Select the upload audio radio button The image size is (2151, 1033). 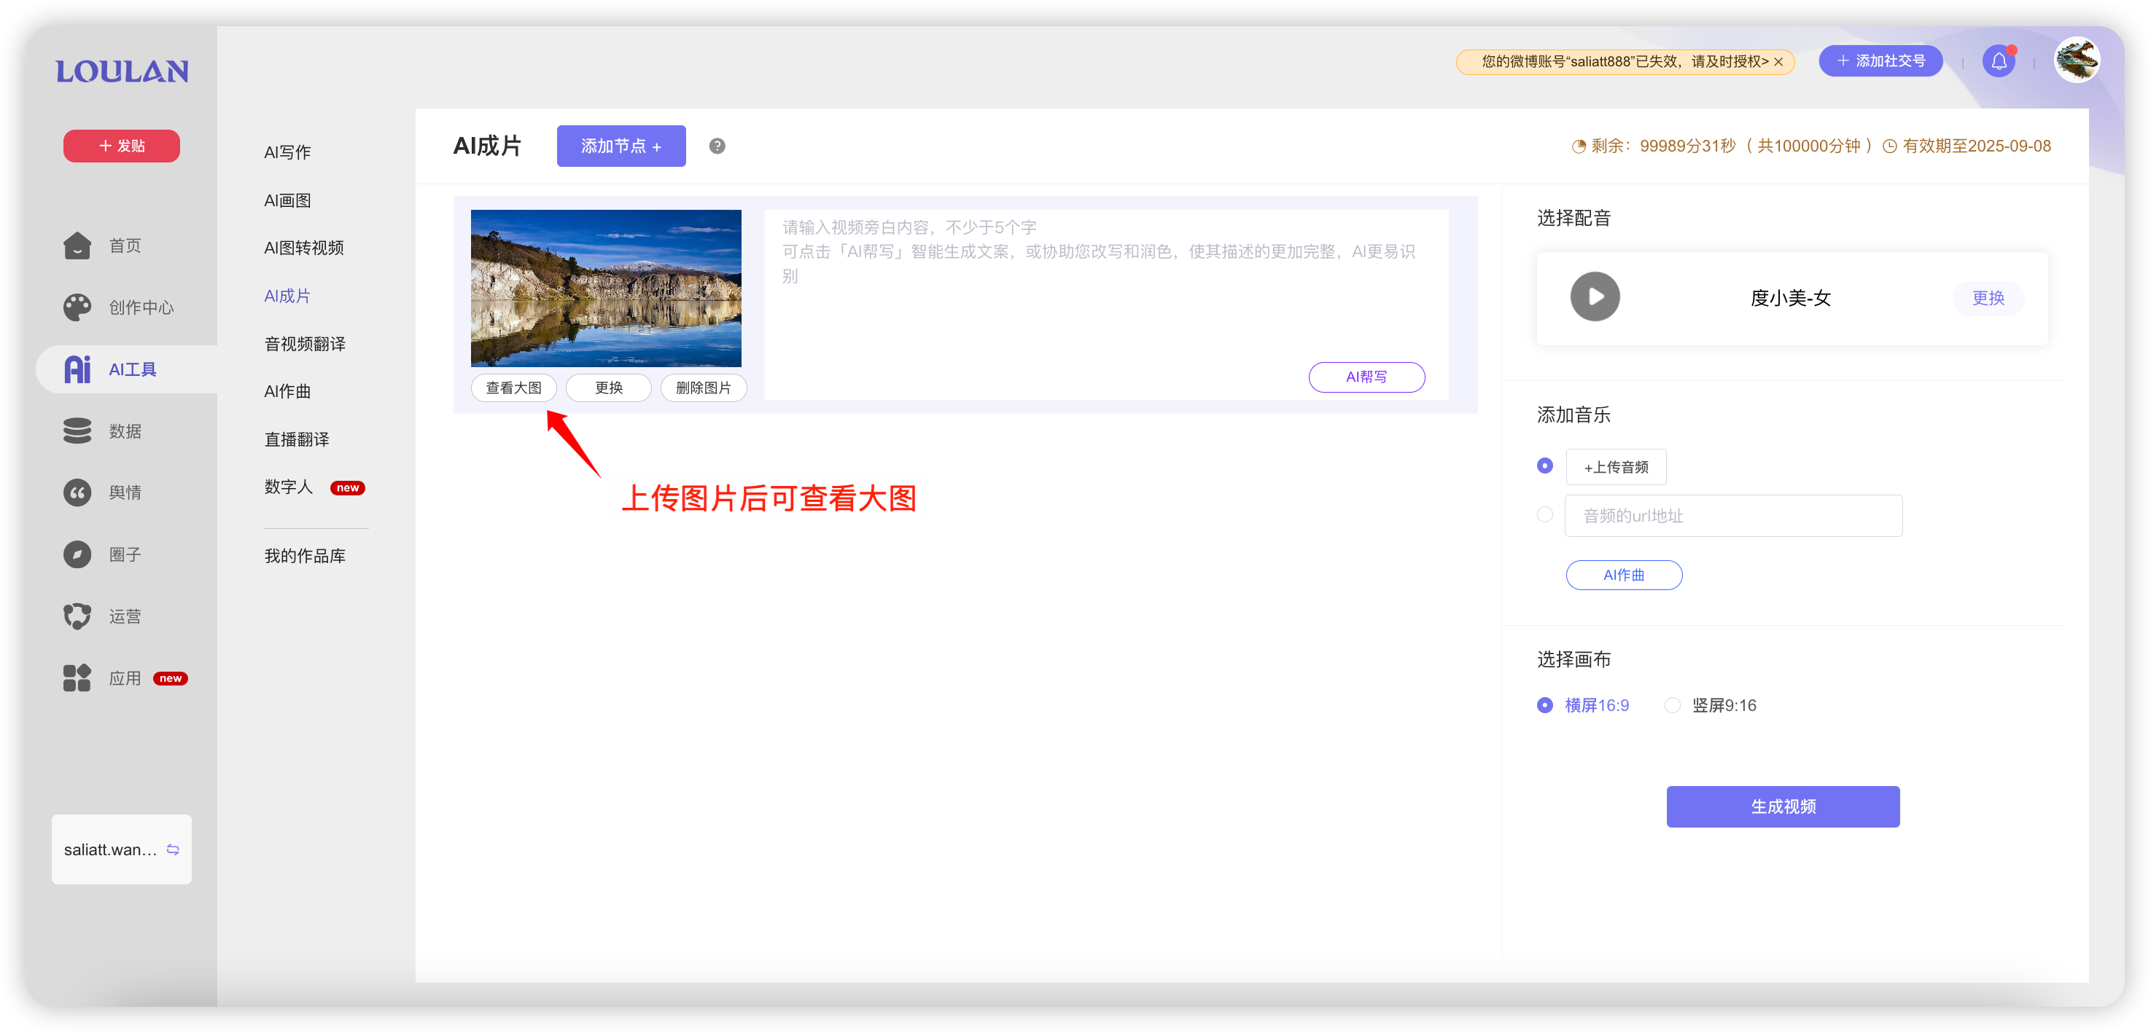pos(1545,466)
